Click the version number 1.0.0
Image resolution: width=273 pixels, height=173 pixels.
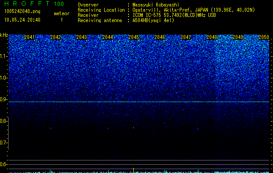click(59, 4)
